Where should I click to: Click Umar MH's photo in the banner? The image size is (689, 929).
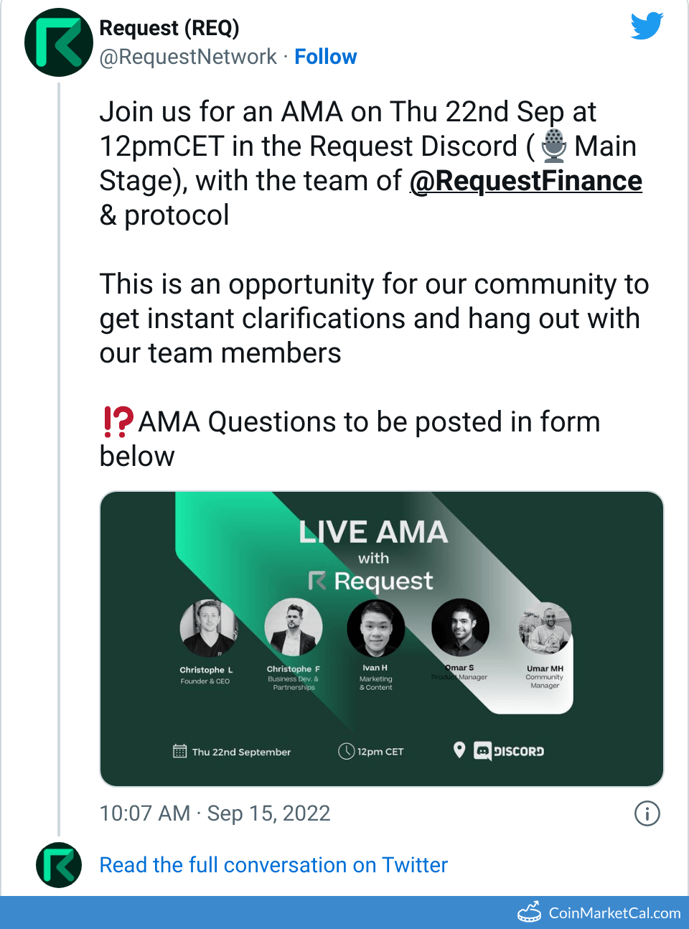click(x=545, y=628)
